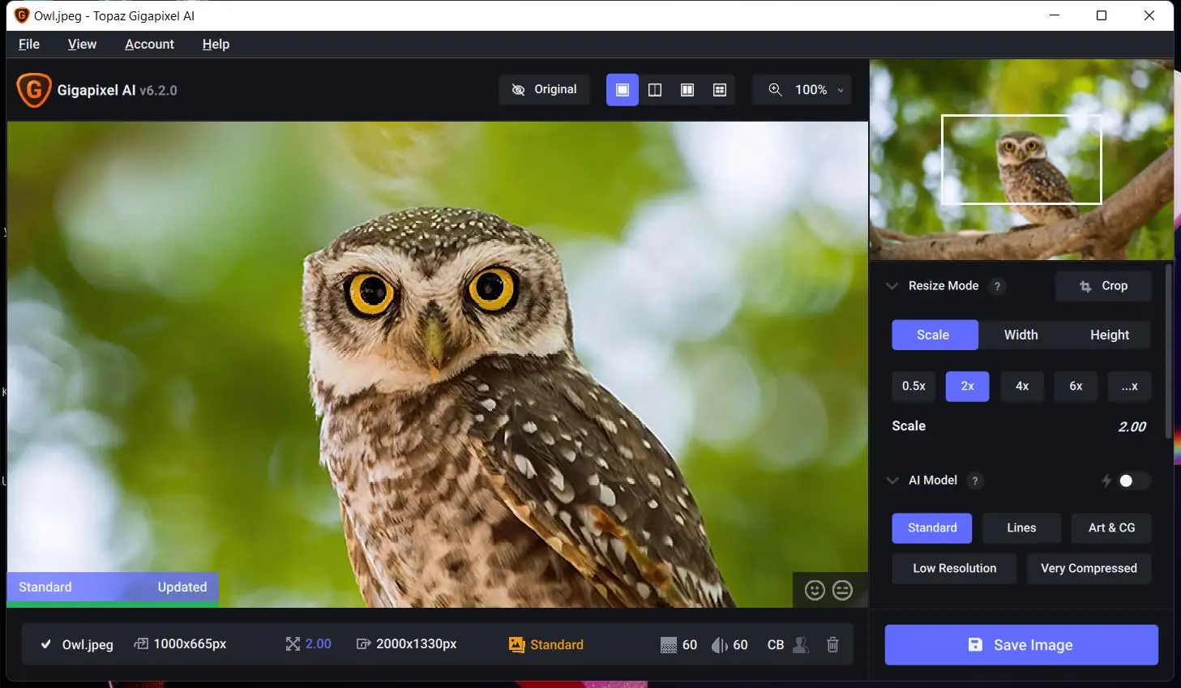Collapse the Resize Mode section

pos(892,286)
